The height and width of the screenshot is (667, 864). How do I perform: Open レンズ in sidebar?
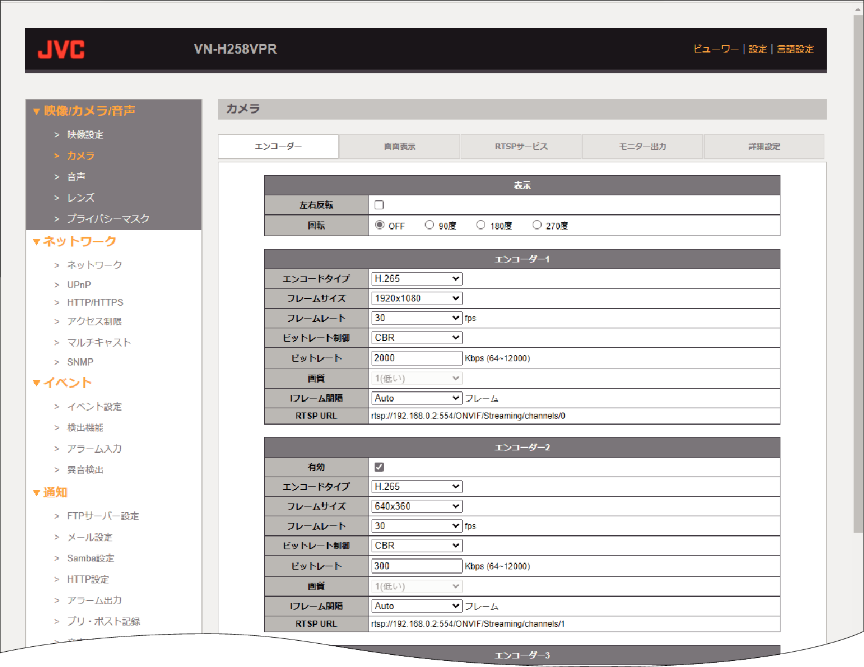pos(81,198)
